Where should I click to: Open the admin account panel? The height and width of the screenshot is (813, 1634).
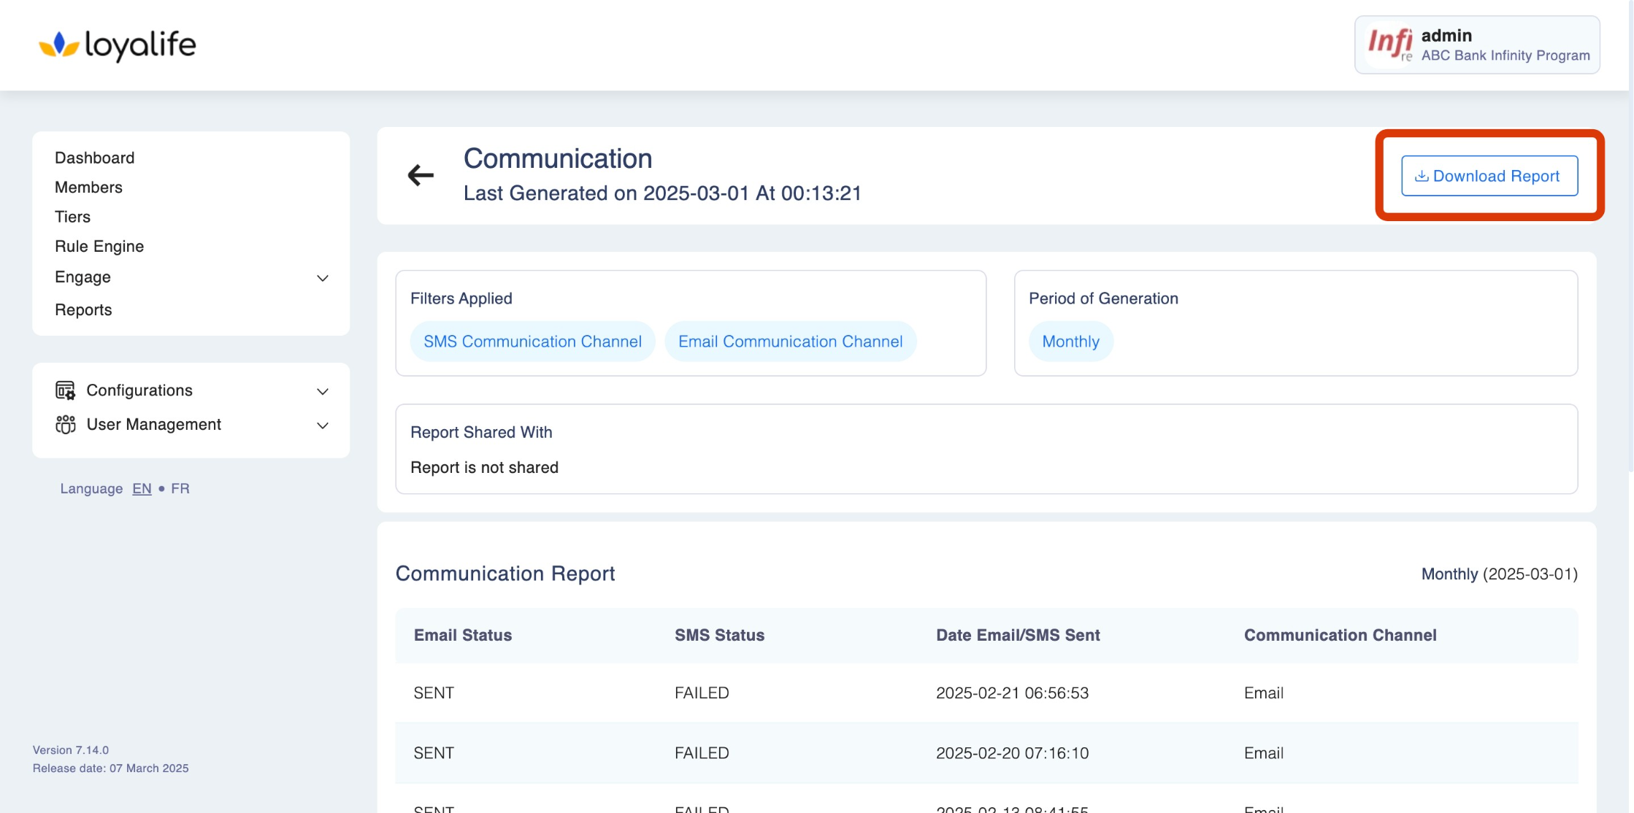(x=1504, y=45)
